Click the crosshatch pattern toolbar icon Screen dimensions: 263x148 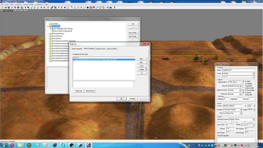(x=55, y=7)
